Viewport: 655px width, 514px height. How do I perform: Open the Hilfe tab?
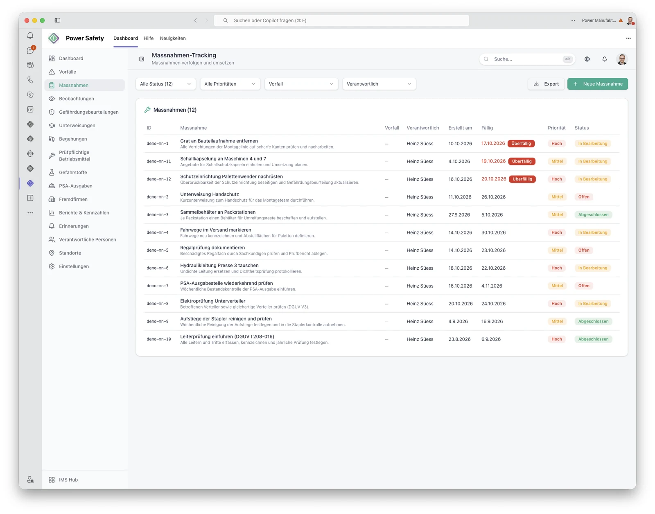pos(149,38)
